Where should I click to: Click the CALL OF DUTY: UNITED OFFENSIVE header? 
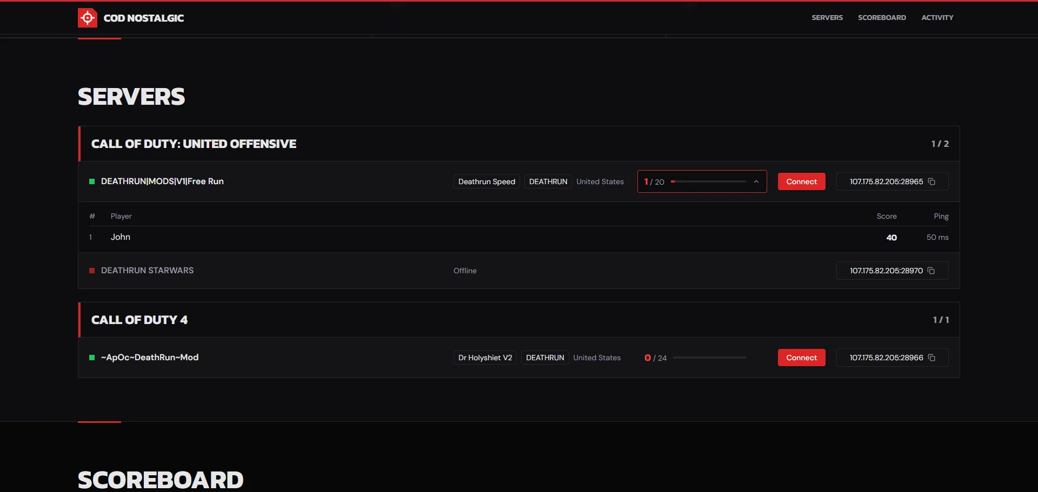coord(194,144)
